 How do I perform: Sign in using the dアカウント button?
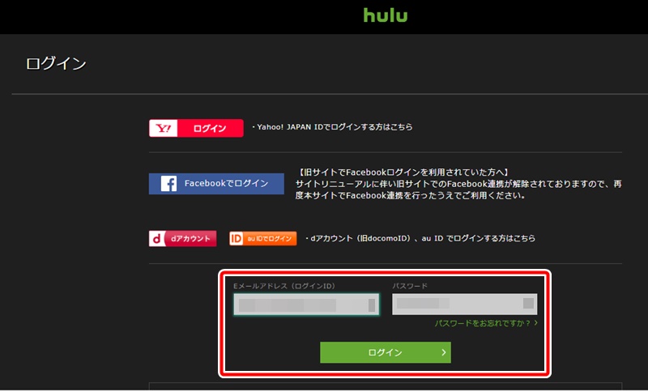pyautogui.click(x=182, y=238)
